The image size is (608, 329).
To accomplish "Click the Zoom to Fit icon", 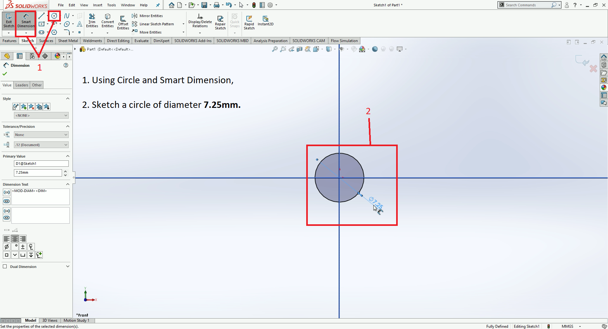I will (x=275, y=49).
